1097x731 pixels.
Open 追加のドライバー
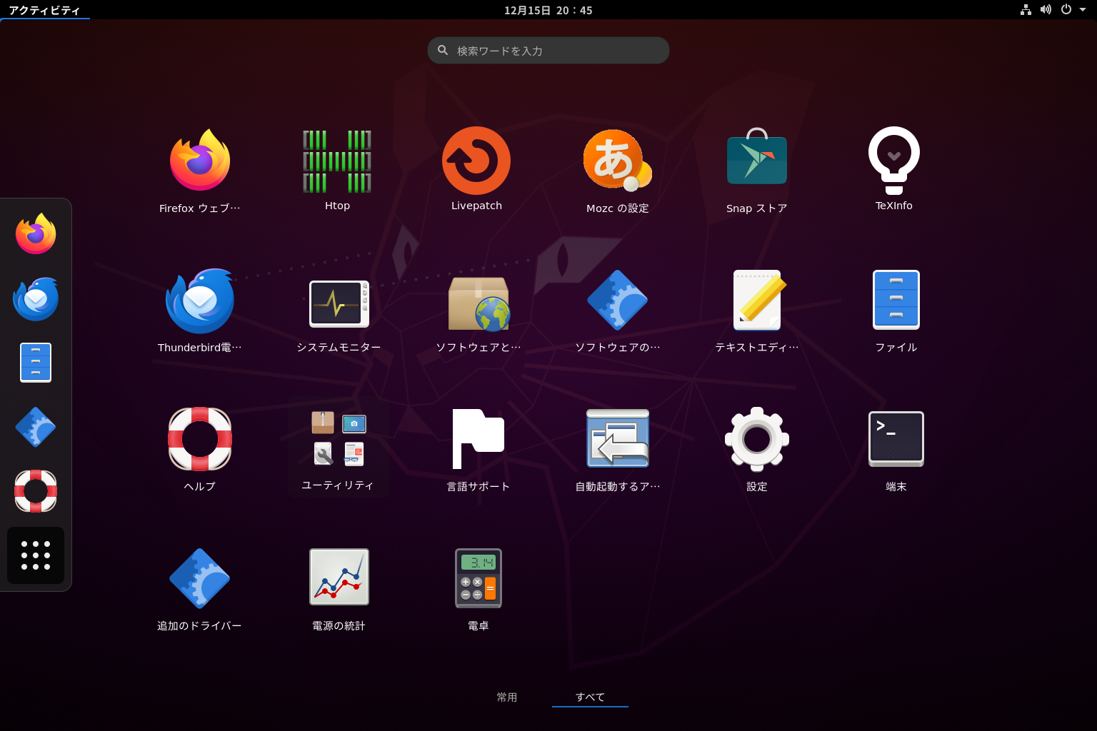pyautogui.click(x=200, y=578)
